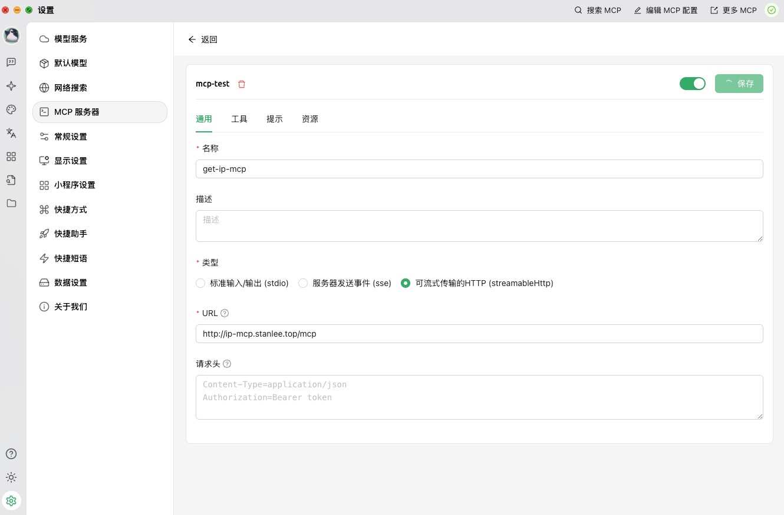Open 小程序设置 in the settings menu
Image resolution: width=784 pixels, height=515 pixels.
tap(100, 185)
